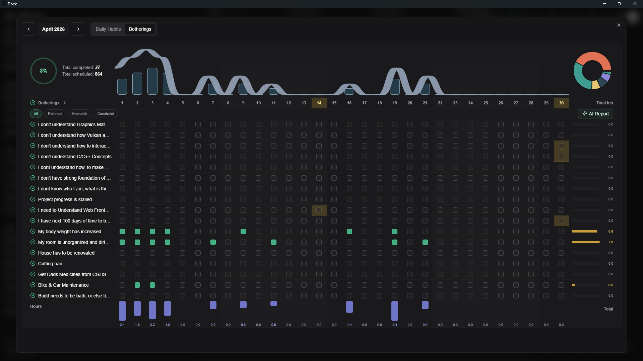Uncheck day 7 for unorganized room row
The image size is (643, 361).
pyautogui.click(x=213, y=242)
